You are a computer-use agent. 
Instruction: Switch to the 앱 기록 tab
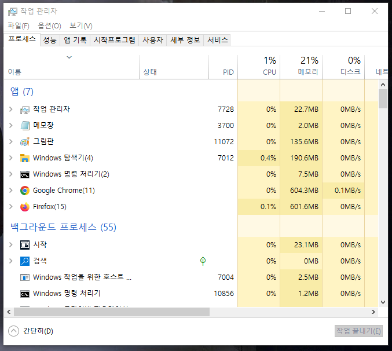pos(75,40)
